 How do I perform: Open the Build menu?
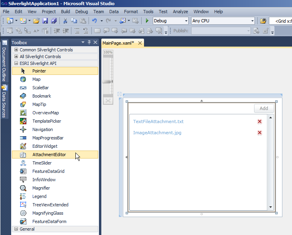click(65, 12)
